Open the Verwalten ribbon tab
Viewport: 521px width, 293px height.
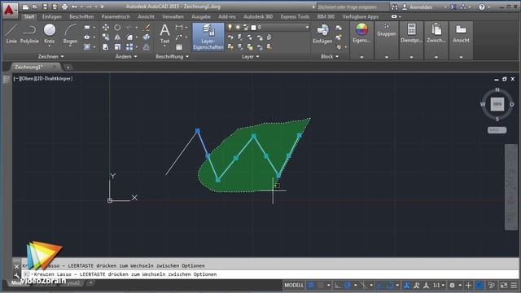(x=173, y=16)
